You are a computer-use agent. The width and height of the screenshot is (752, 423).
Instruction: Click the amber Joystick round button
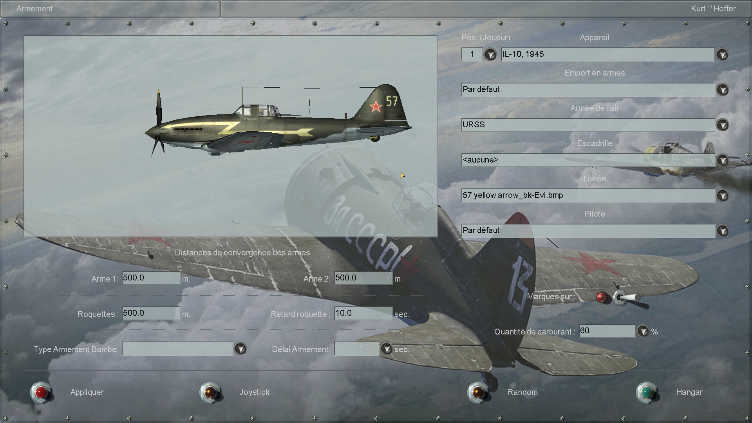(x=210, y=392)
